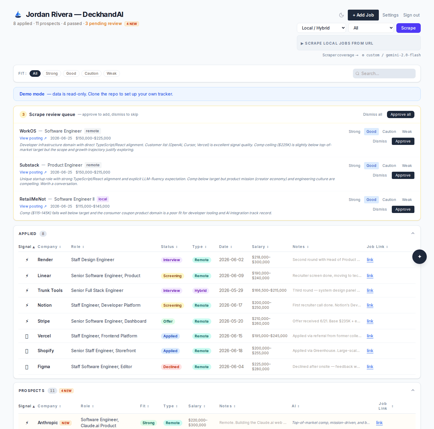Open the Local / Hybrid dropdown
Viewport: 434px width, 429px height.
(321, 28)
